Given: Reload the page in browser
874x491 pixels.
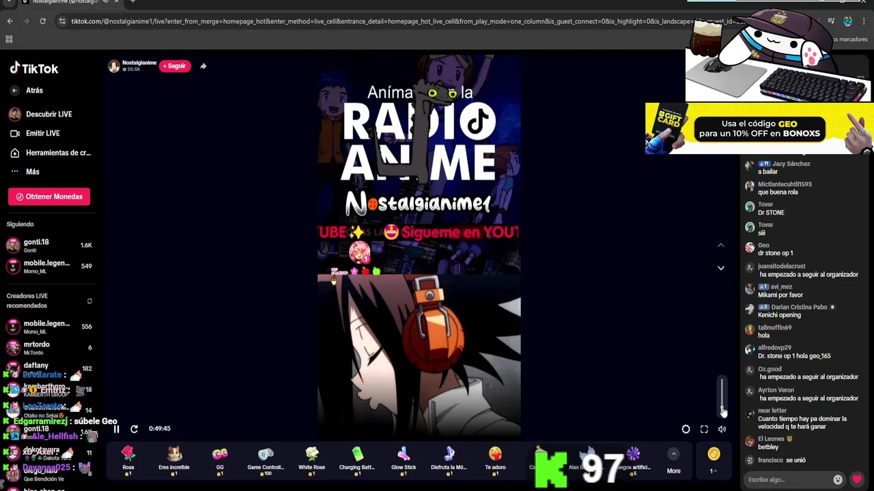Looking at the screenshot, I should tap(42, 21).
